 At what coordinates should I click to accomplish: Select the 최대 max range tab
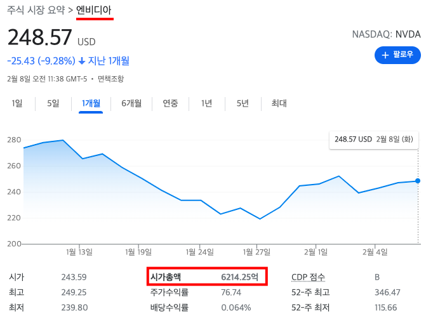pyautogui.click(x=279, y=103)
